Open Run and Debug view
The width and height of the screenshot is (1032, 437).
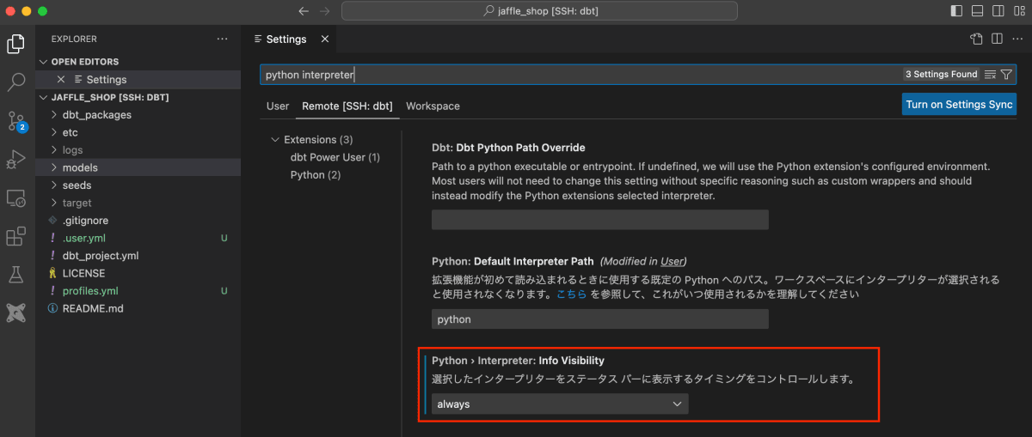point(16,160)
